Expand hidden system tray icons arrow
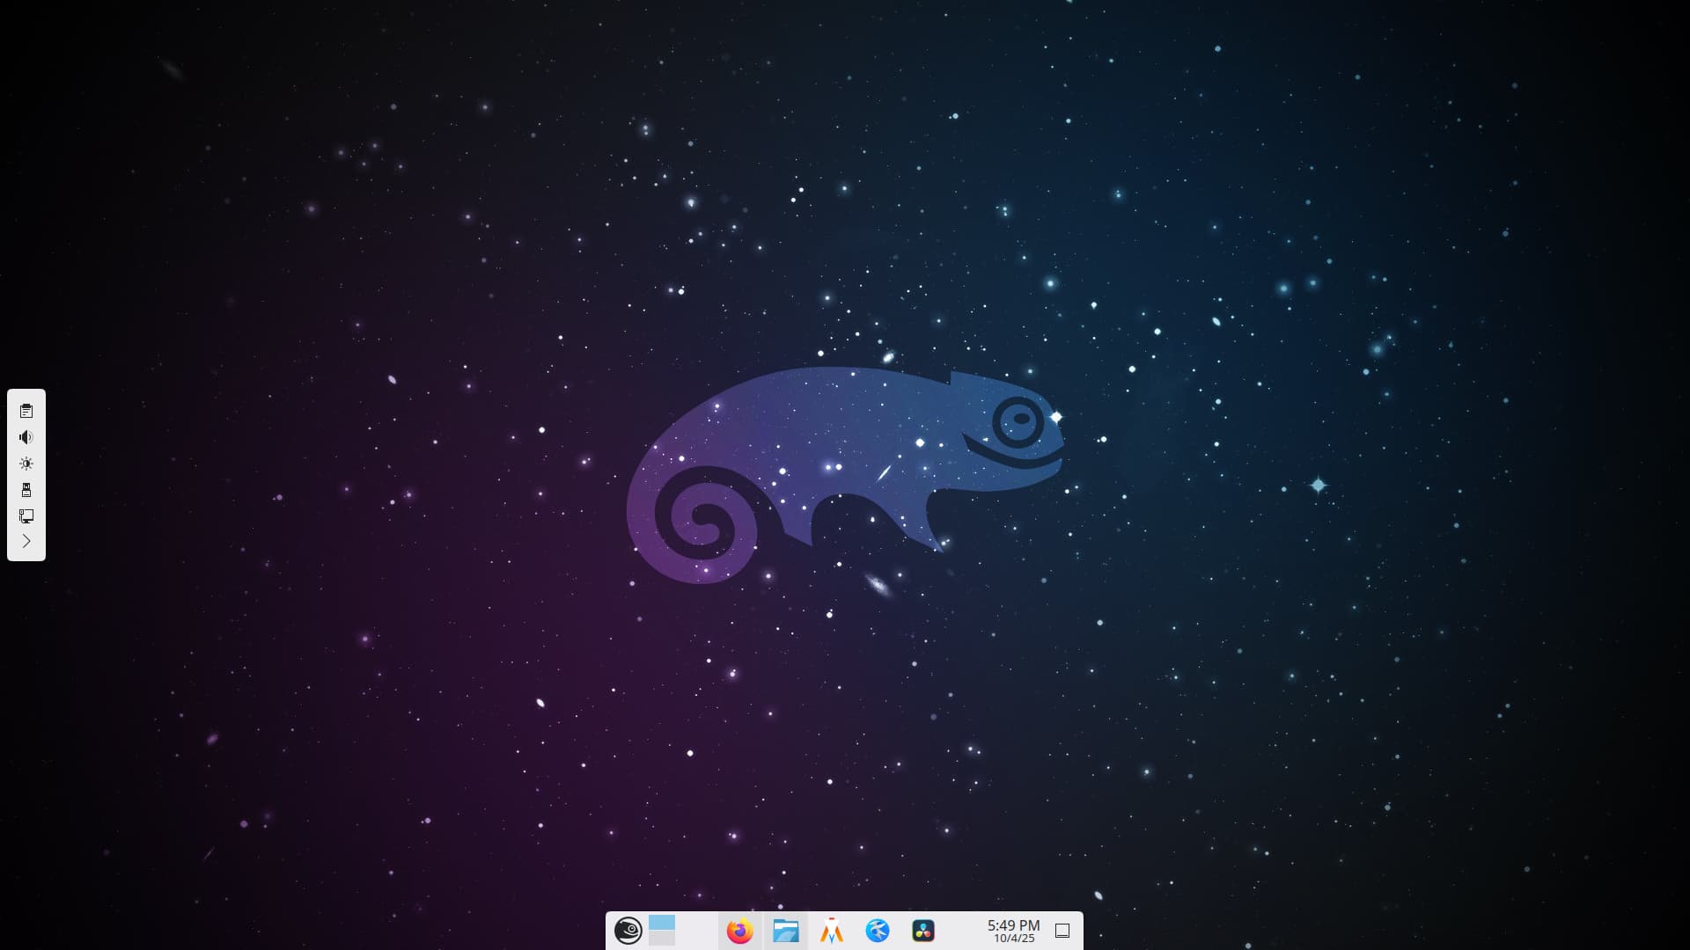 26,541
